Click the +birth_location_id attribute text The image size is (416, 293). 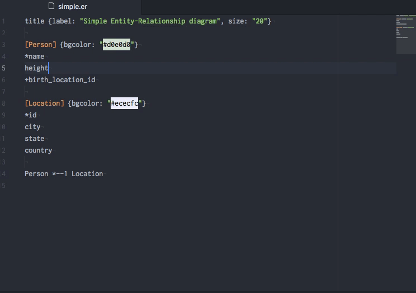coord(60,80)
